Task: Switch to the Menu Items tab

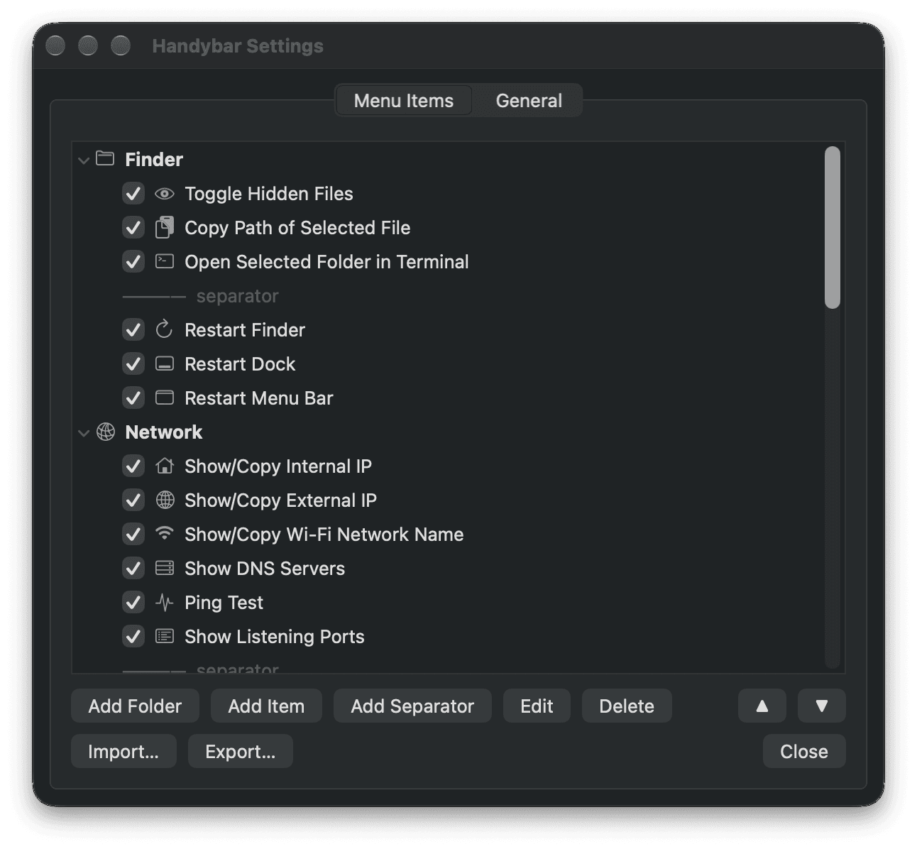Action: [404, 101]
